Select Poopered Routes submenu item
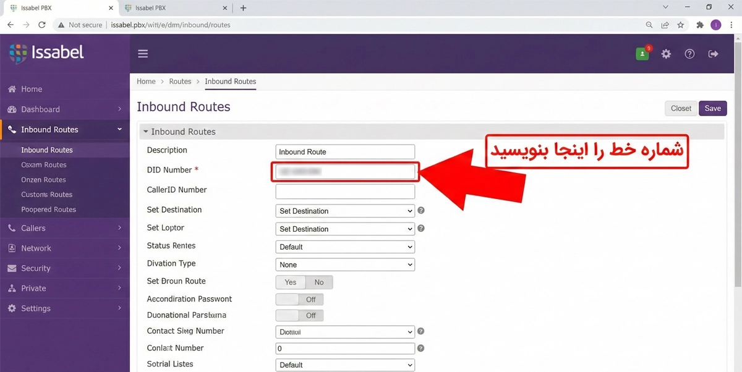742x372 pixels. point(49,209)
